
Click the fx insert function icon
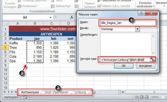tap(72, 17)
